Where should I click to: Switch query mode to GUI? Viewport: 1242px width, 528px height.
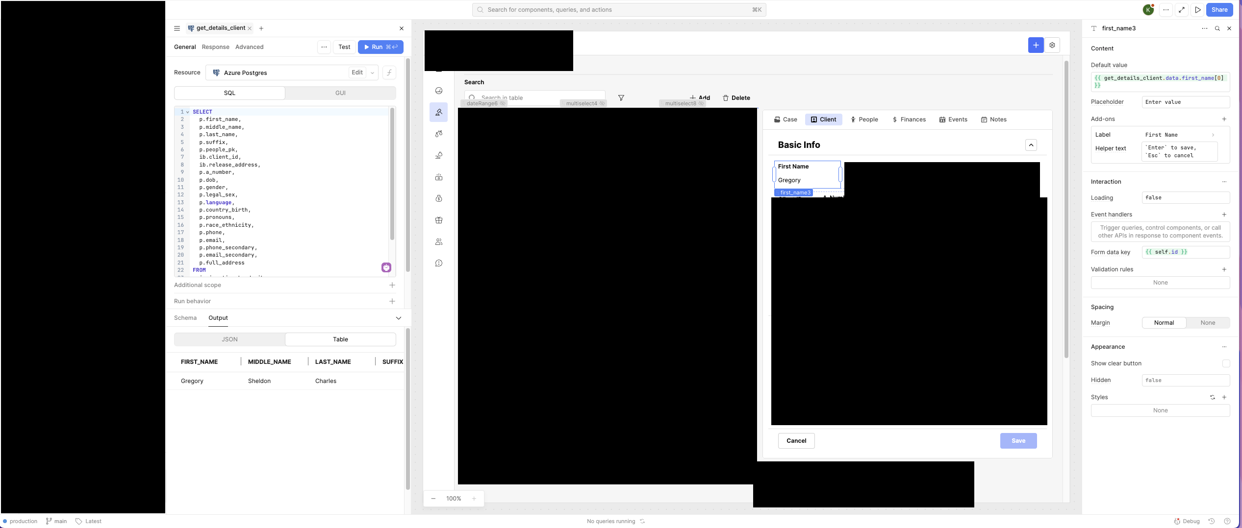pos(340,93)
